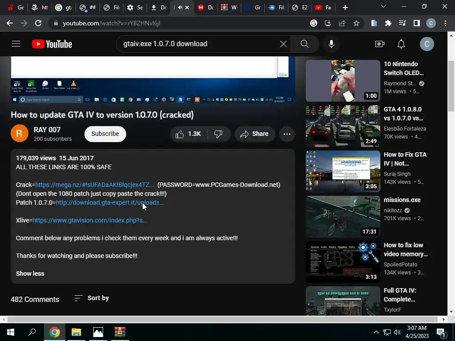Open the media controls icon in the toolbar
Image resolution: width=455 pixels, height=341 pixels.
coord(402,23)
